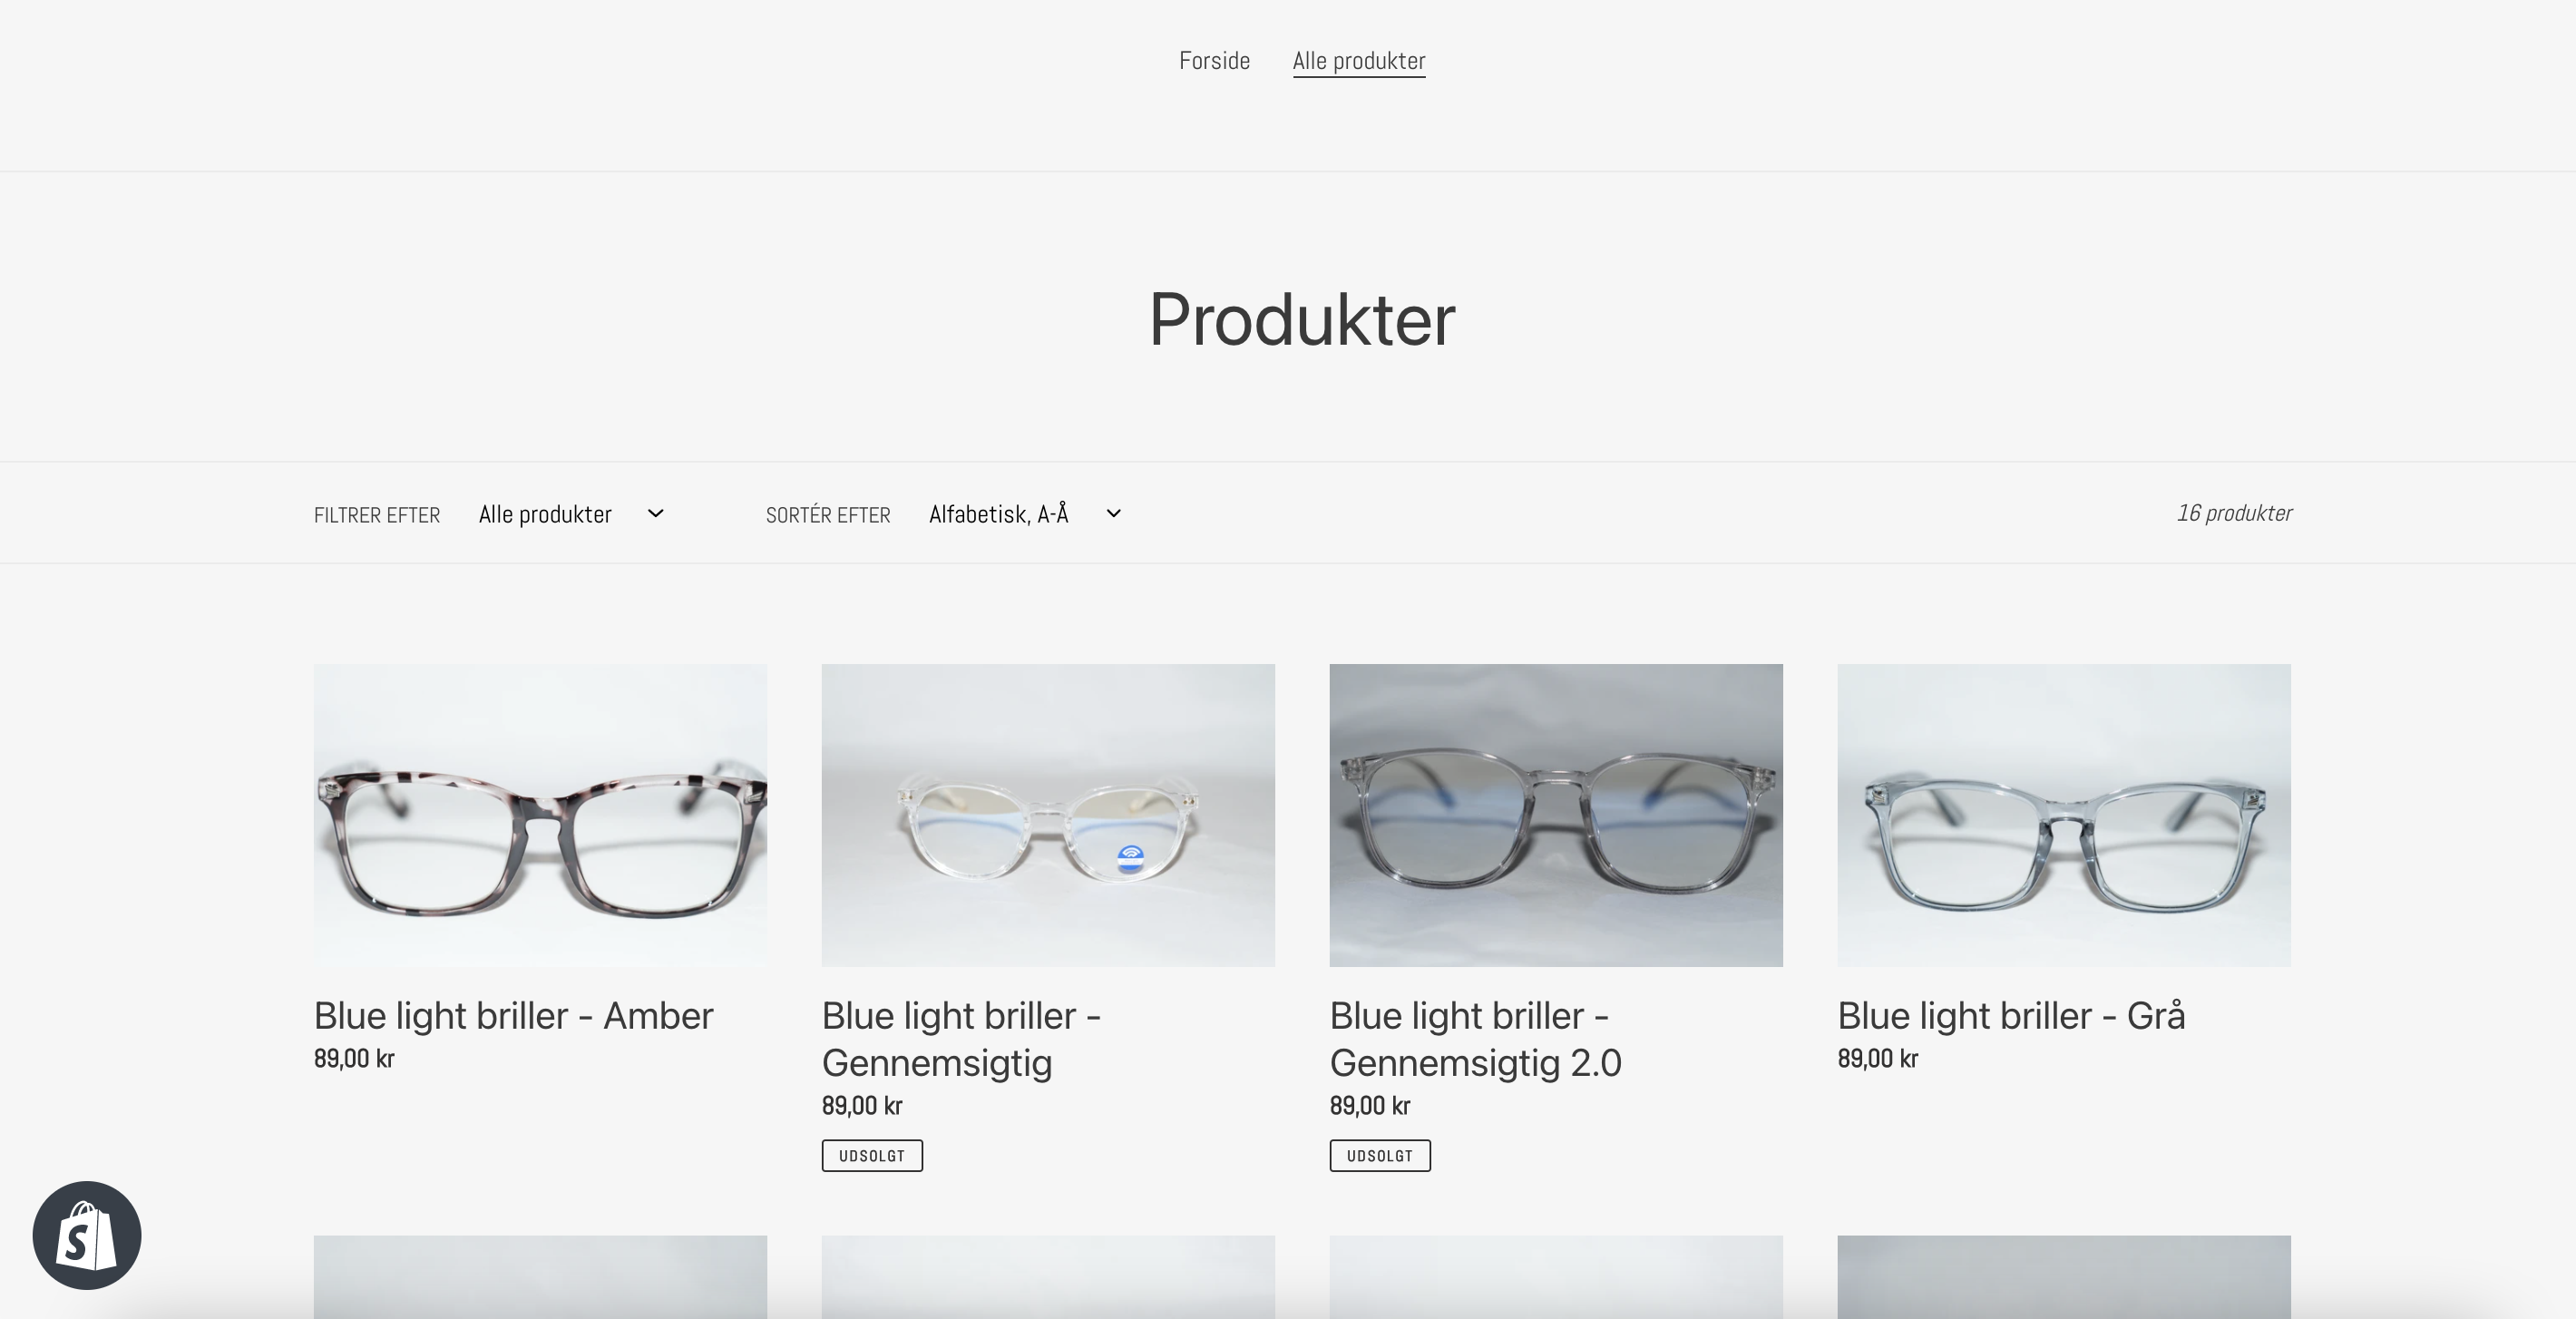This screenshot has width=2576, height=1319.
Task: Click the Forside navigation link
Action: [x=1214, y=61]
